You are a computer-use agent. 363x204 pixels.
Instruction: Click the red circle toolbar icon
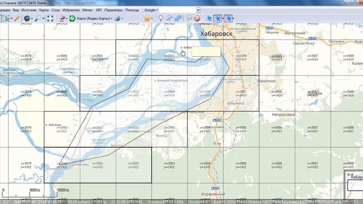coord(197,19)
